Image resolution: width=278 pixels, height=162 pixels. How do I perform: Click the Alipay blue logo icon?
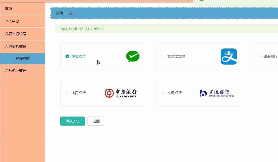point(229,56)
